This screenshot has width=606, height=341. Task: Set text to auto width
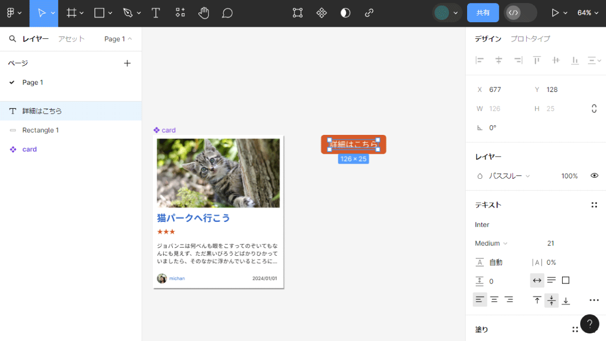tap(537, 280)
